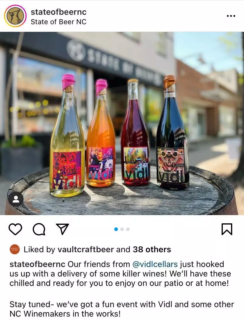
Task: Open the vaultcraftbeer avatar icon
Action: tap(15, 249)
